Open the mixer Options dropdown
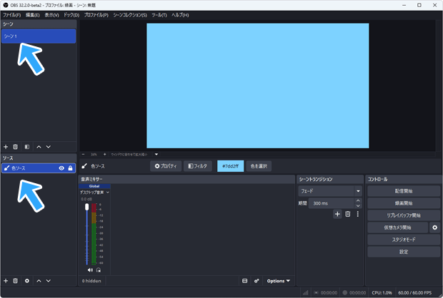This screenshot has height=298, width=443. 278,281
